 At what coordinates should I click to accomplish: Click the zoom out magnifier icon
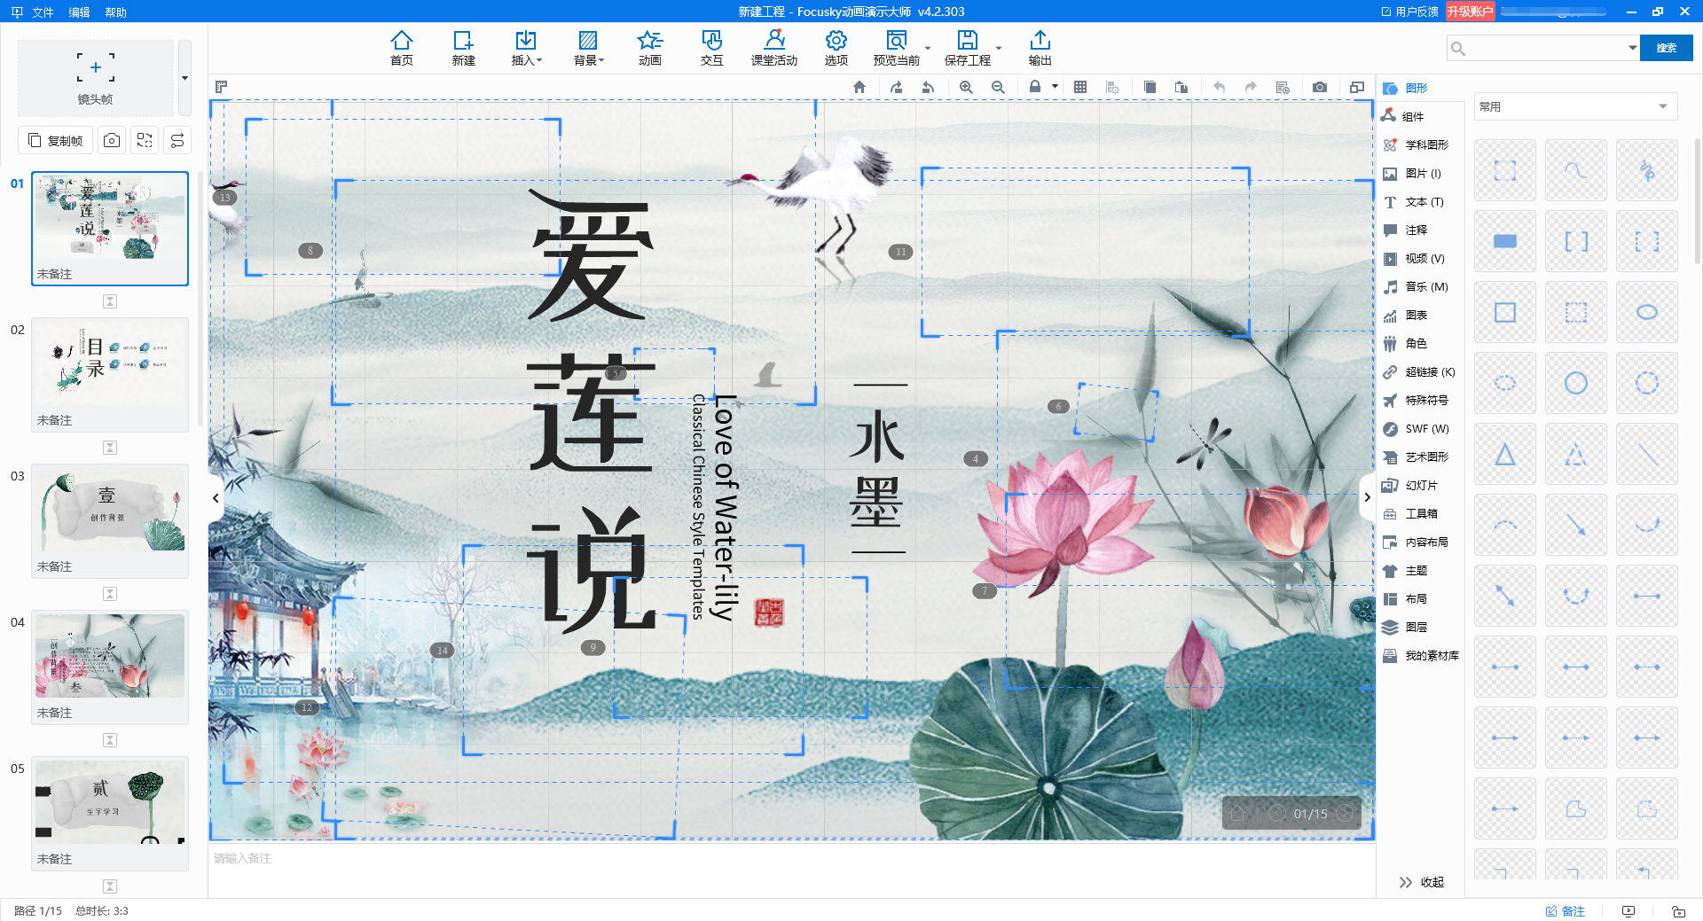(x=998, y=87)
